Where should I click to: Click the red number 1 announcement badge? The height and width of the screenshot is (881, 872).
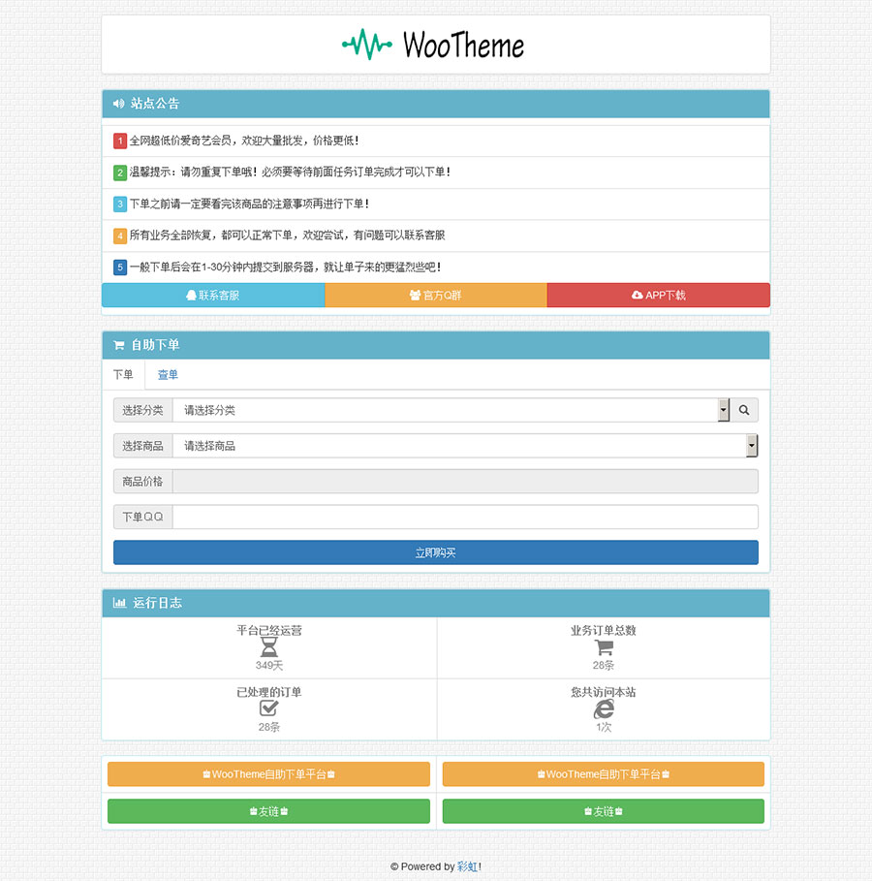tap(120, 141)
